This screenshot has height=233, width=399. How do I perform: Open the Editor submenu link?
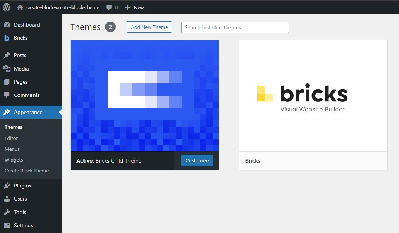click(11, 138)
